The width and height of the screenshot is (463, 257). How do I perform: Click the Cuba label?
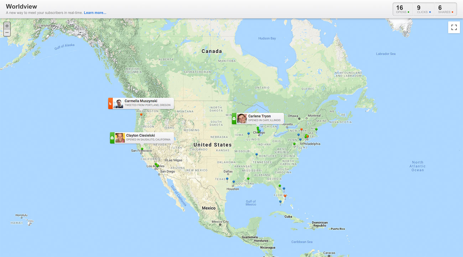(288, 216)
